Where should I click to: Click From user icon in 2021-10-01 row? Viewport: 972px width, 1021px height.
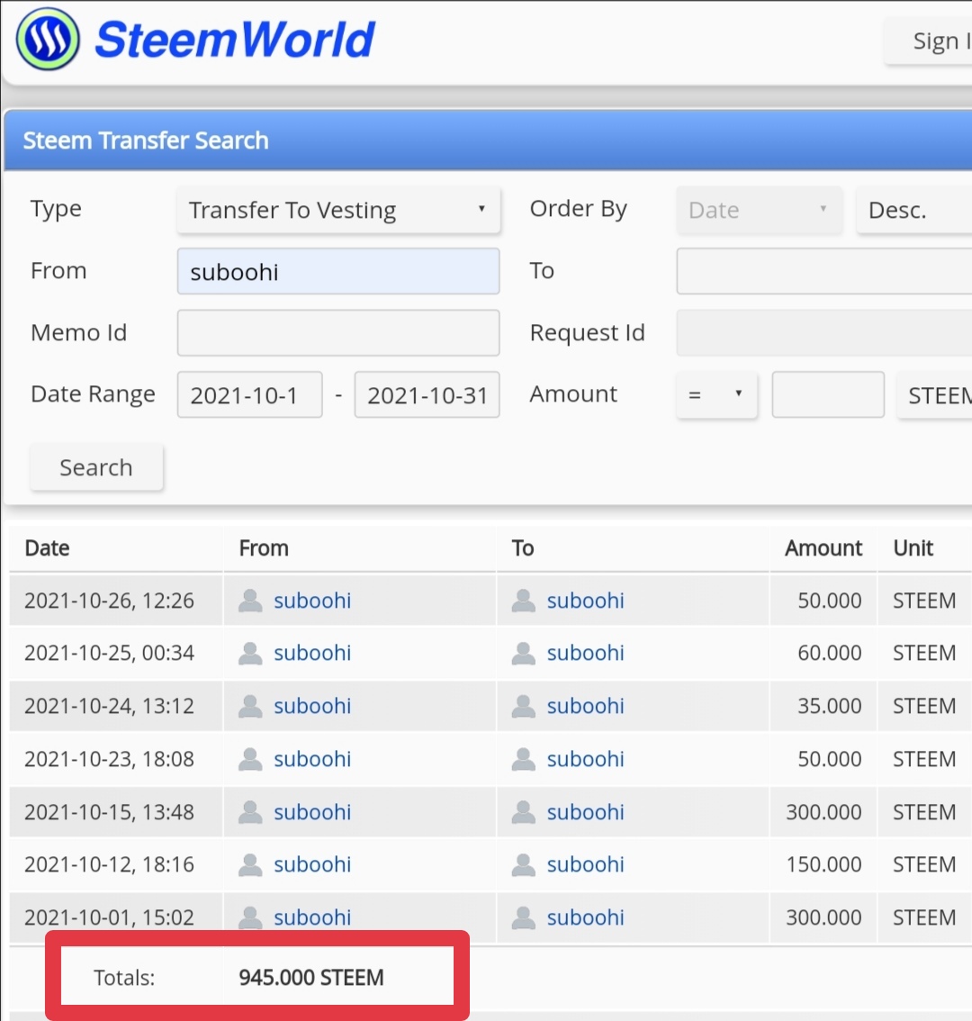(x=250, y=917)
